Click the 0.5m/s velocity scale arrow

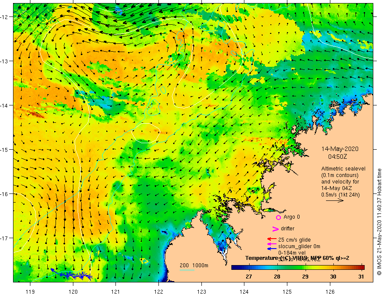[335, 200]
